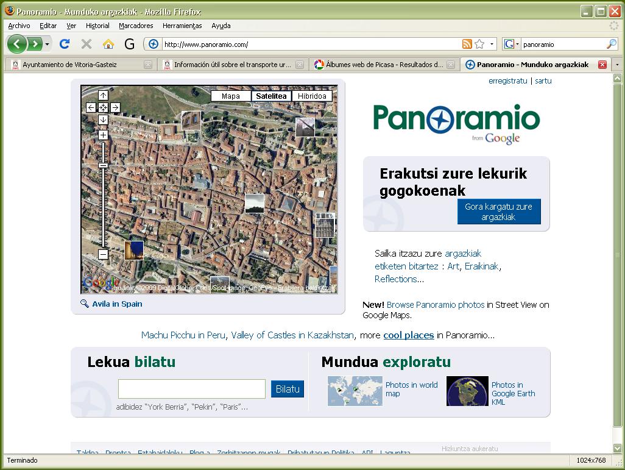Viewport: 625px width, 470px height.
Task: Click the magnifier icon beside Avila in Spain
Action: point(85,304)
